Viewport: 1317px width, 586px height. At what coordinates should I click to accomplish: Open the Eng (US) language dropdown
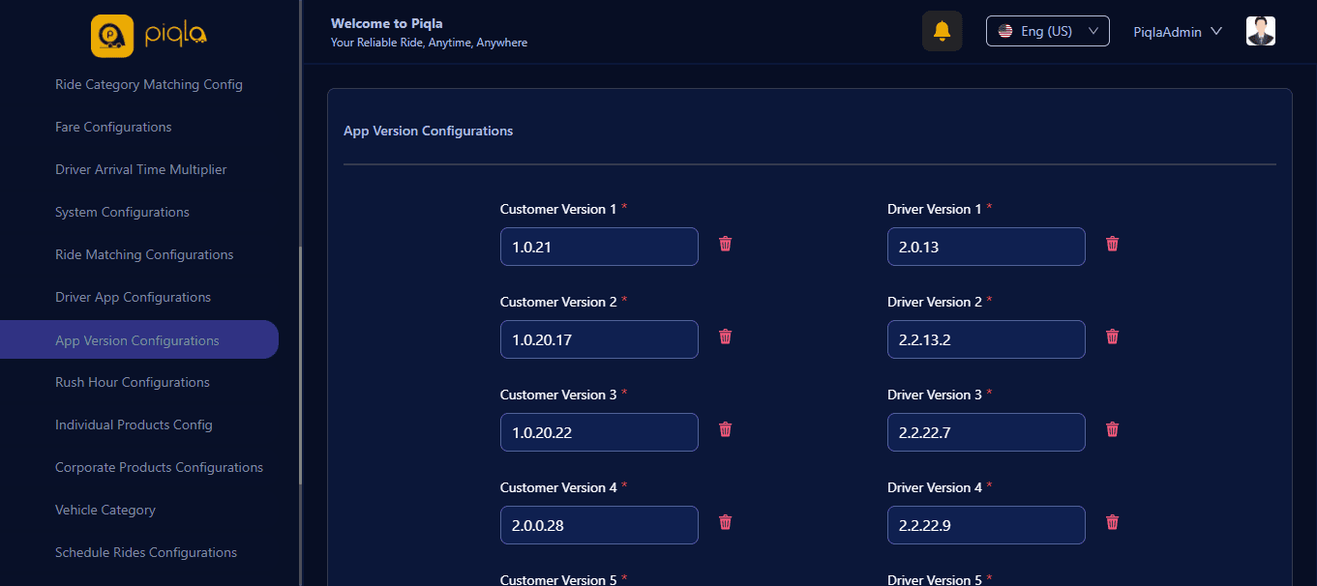tap(1048, 31)
